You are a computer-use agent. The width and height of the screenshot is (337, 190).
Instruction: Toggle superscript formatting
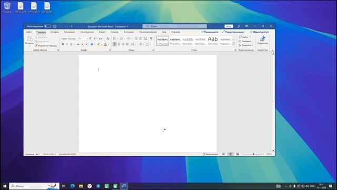pyautogui.click(x=86, y=44)
